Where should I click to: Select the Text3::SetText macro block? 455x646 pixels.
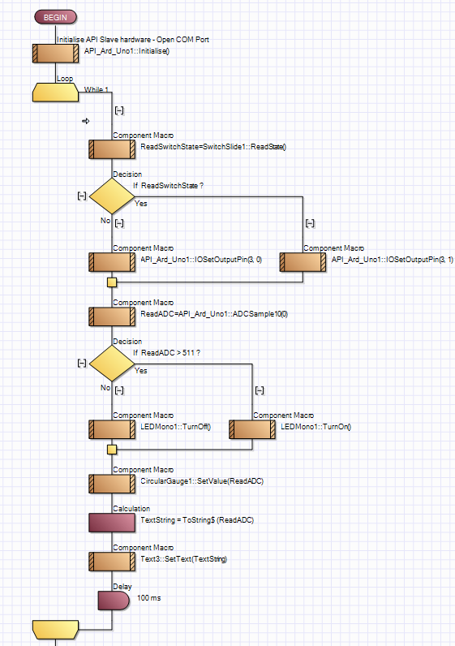pos(112,562)
